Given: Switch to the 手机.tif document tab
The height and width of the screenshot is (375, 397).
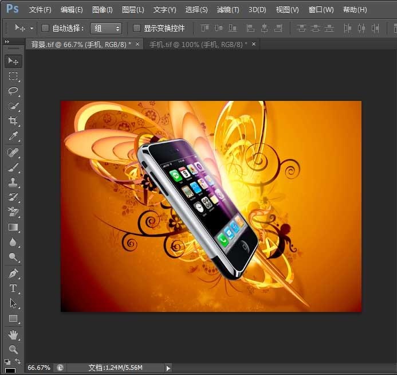Looking at the screenshot, I should coord(195,44).
